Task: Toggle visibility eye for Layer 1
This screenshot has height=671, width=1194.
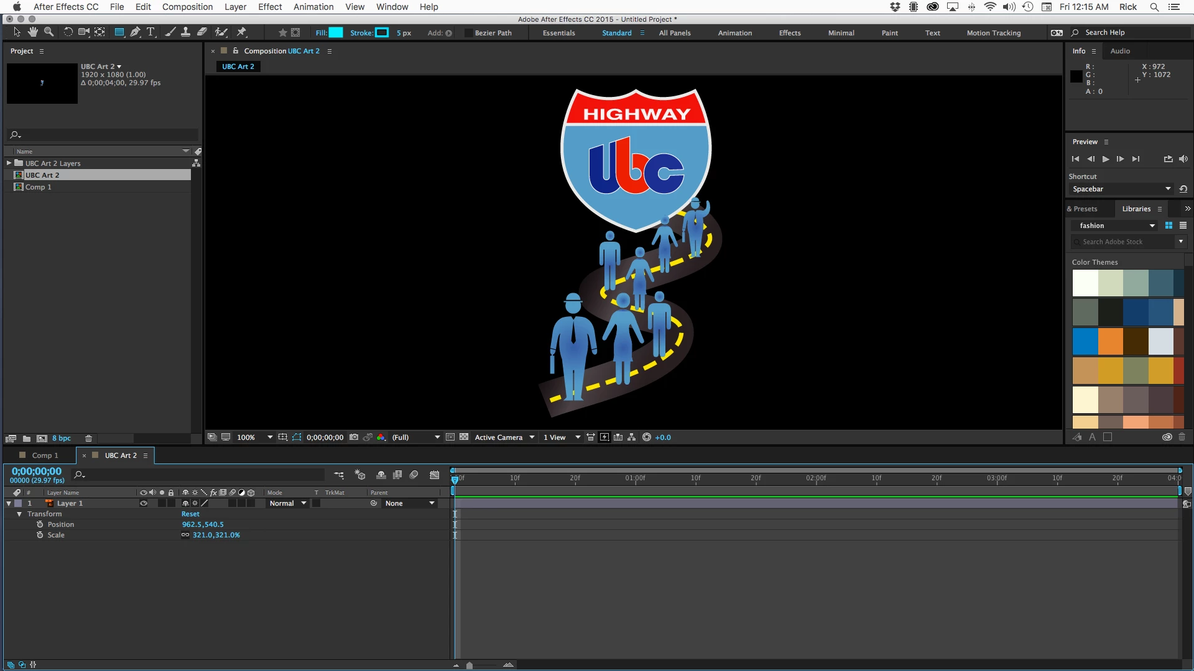Action: (x=144, y=503)
